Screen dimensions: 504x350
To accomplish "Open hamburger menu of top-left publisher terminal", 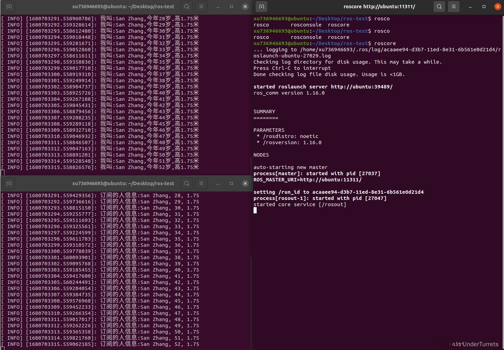I will pyautogui.click(x=201, y=7).
